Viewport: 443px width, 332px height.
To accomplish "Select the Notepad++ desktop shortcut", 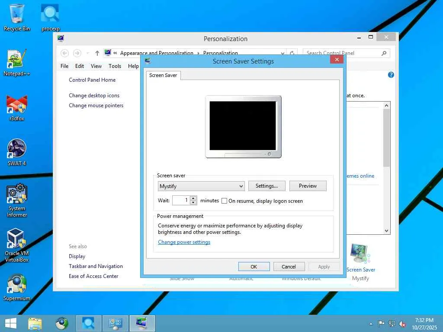I will [17, 62].
